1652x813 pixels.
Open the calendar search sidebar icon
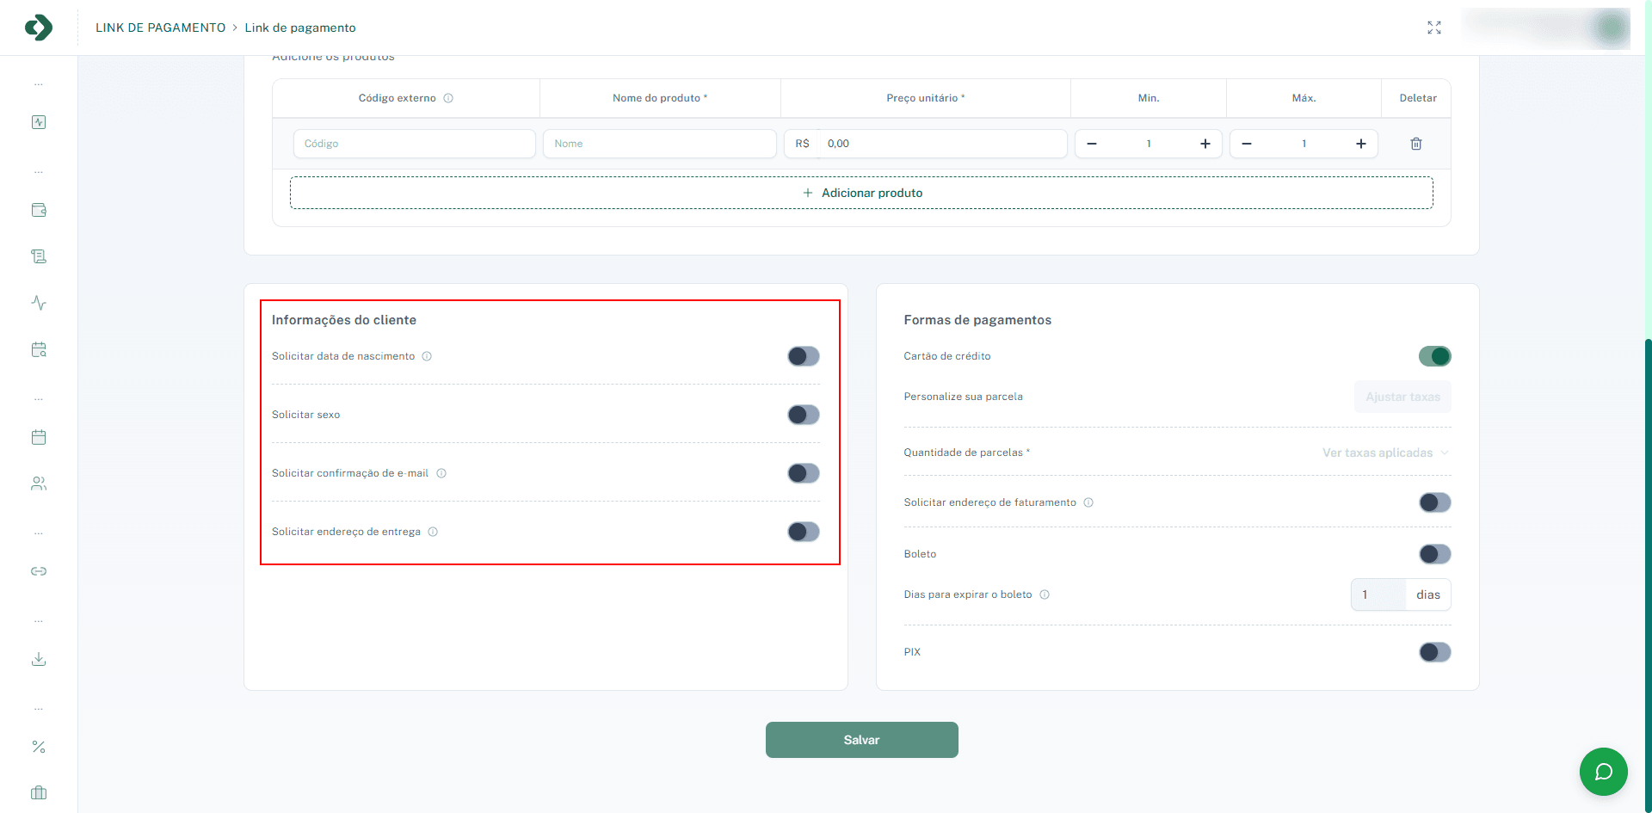(39, 349)
